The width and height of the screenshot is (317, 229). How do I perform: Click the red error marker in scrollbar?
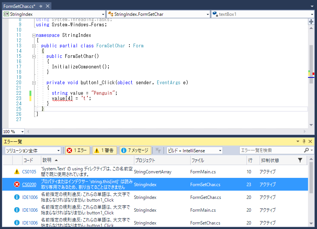pos(313,74)
